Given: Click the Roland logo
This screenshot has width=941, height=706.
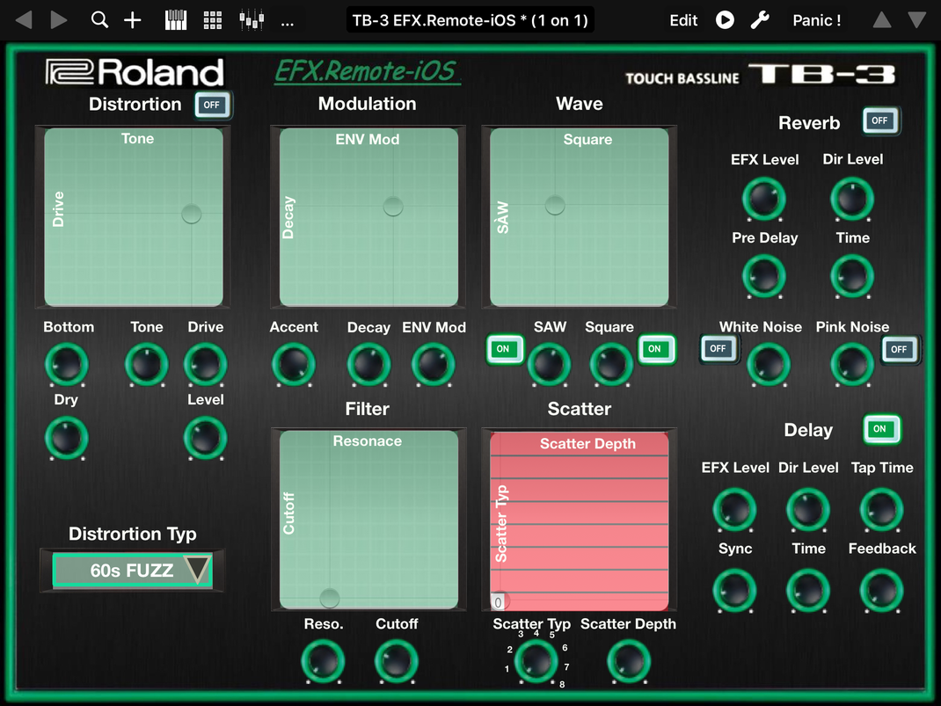Looking at the screenshot, I should [x=135, y=73].
